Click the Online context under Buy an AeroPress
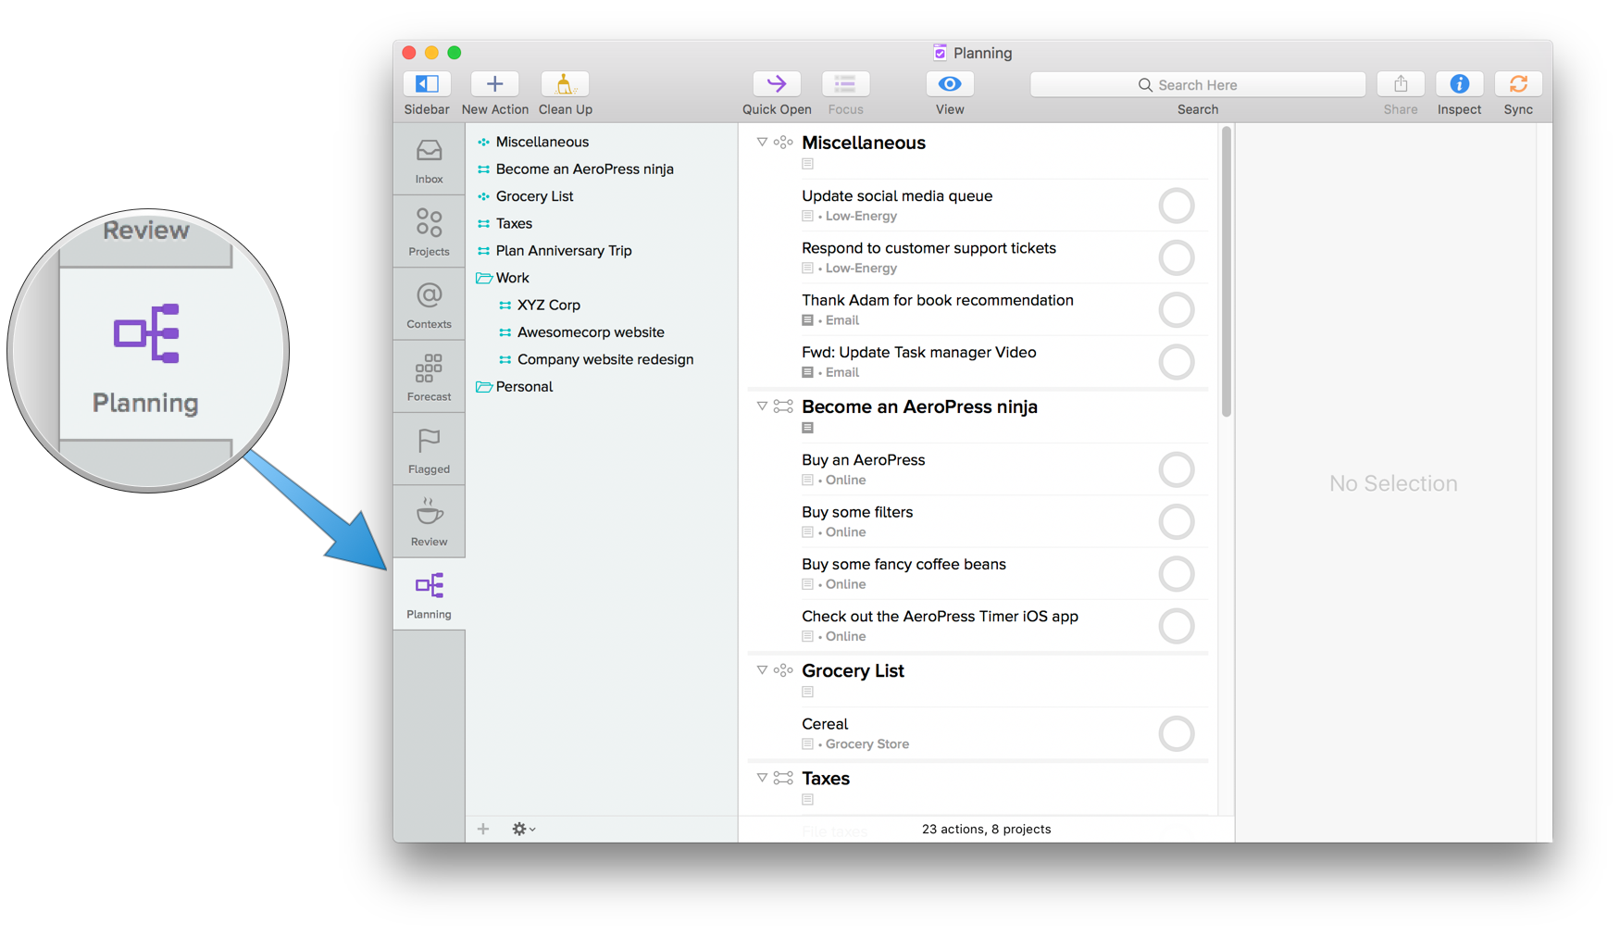Image resolution: width=1620 pixels, height=937 pixels. 846,481
